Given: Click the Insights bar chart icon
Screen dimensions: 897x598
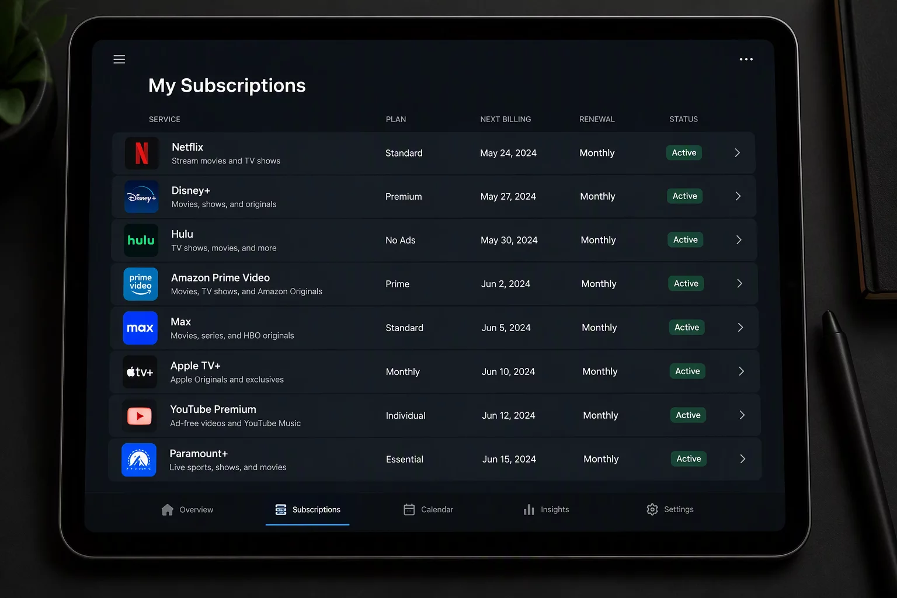Looking at the screenshot, I should click(529, 509).
